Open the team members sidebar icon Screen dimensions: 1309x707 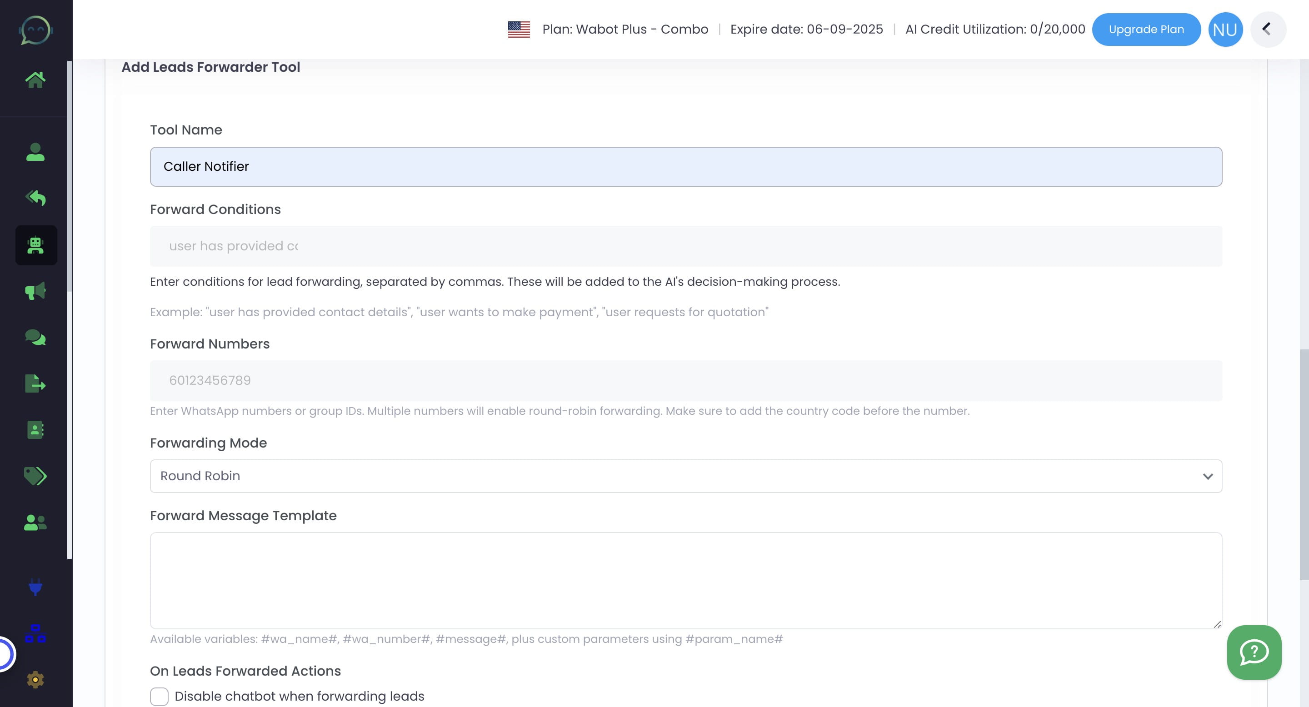click(x=35, y=522)
